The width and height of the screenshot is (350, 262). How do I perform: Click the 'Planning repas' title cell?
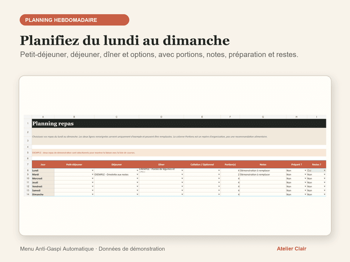pyautogui.click(x=179, y=124)
